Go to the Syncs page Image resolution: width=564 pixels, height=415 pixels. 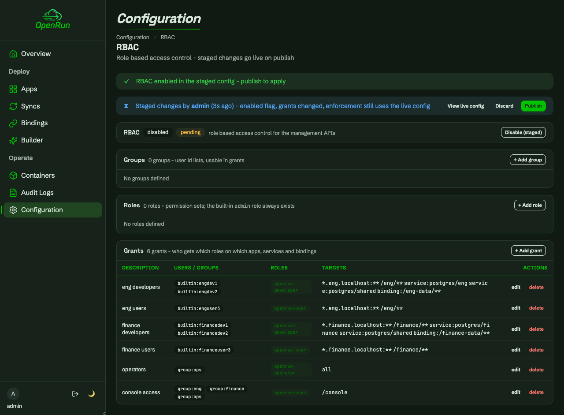(x=52, y=106)
